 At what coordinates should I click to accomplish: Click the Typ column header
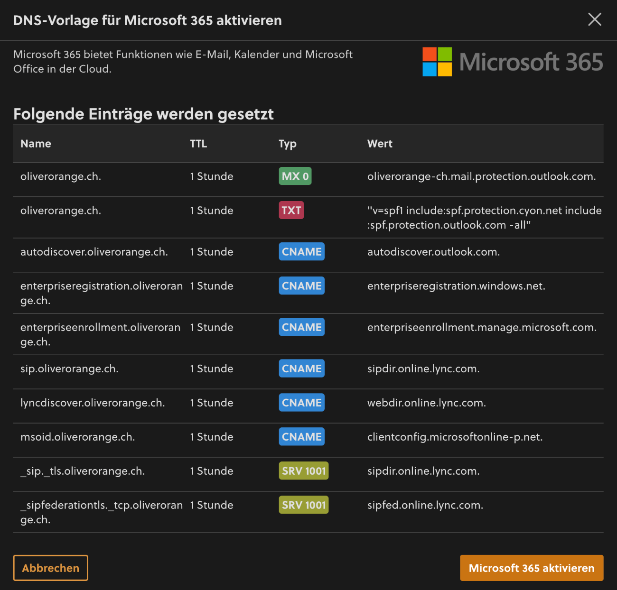point(288,144)
